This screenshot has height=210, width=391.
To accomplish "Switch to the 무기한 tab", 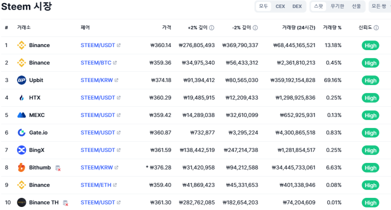I will (x=337, y=6).
